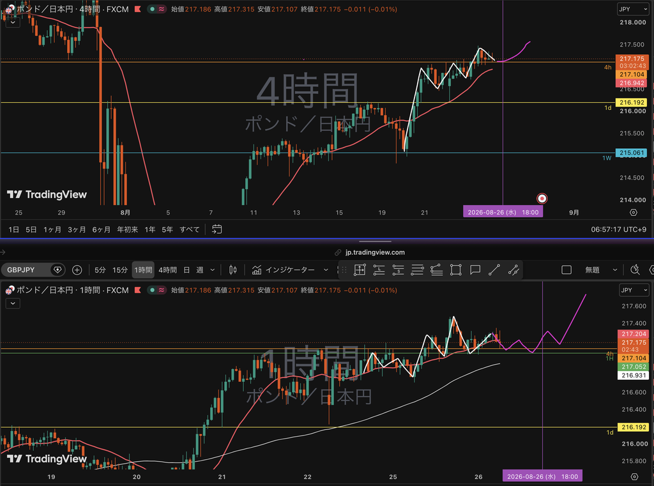Select the short position drawing tool

point(398,270)
